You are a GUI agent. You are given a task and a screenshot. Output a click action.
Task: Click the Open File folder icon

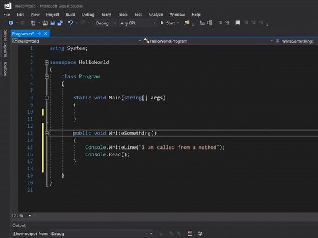pyautogui.click(x=45, y=23)
